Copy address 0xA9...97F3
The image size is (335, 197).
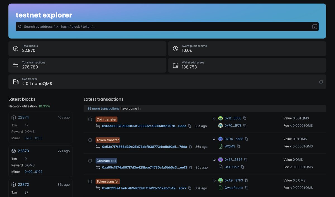click(246, 180)
